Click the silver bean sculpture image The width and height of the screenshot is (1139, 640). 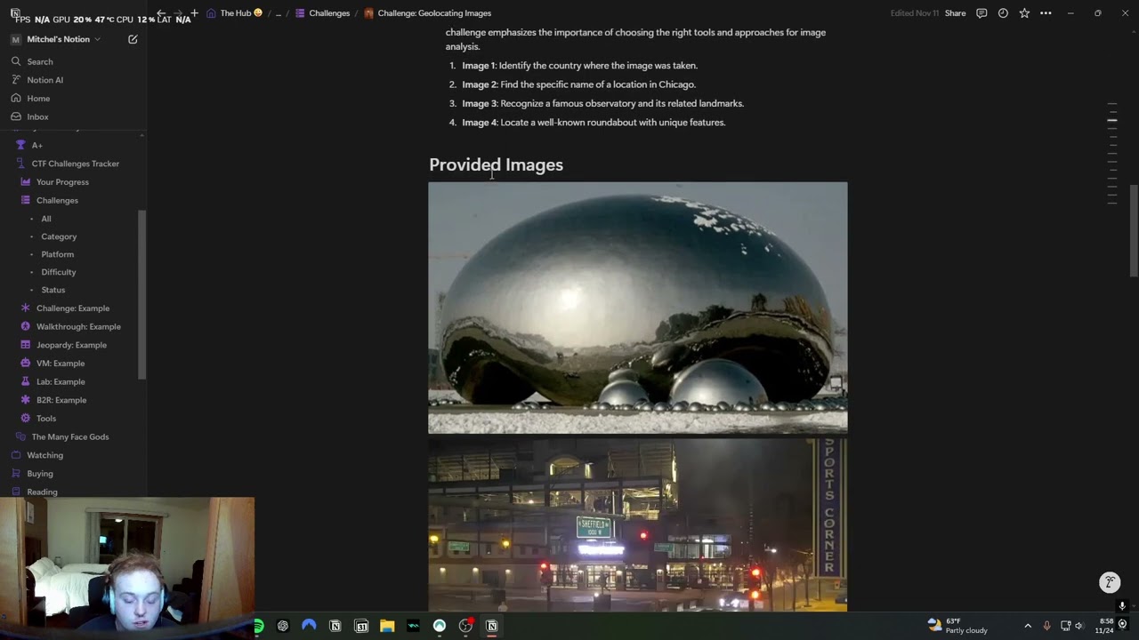[x=638, y=308]
